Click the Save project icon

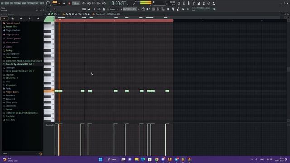point(198,3)
